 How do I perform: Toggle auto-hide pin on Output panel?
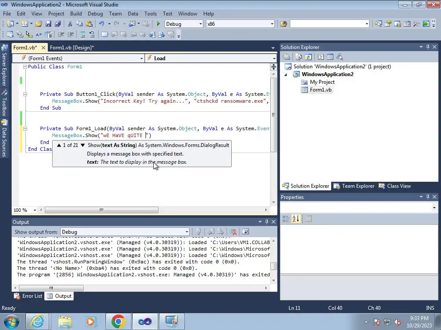[x=267, y=222]
